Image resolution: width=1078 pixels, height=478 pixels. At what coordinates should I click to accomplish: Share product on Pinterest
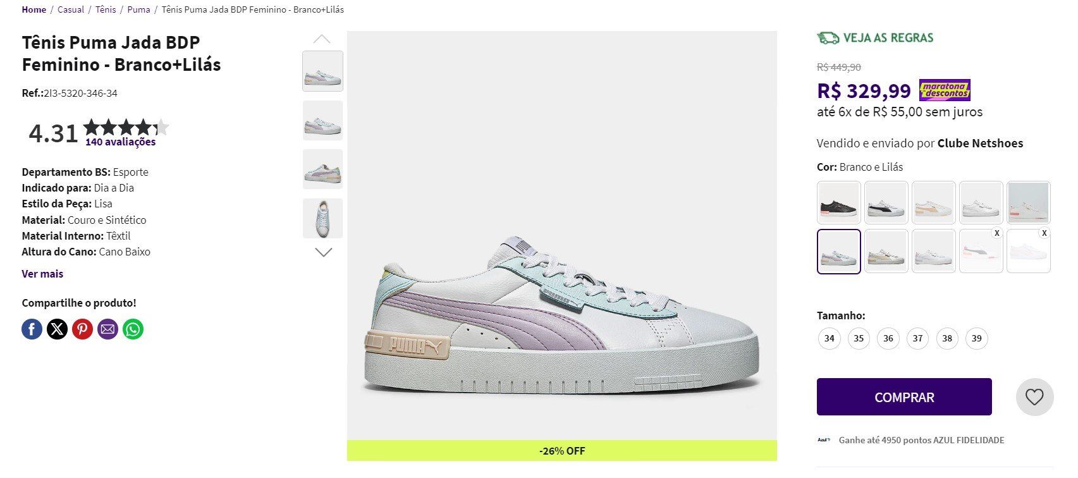click(82, 329)
